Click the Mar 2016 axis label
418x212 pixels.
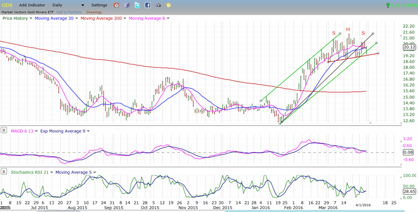[x=328, y=208]
